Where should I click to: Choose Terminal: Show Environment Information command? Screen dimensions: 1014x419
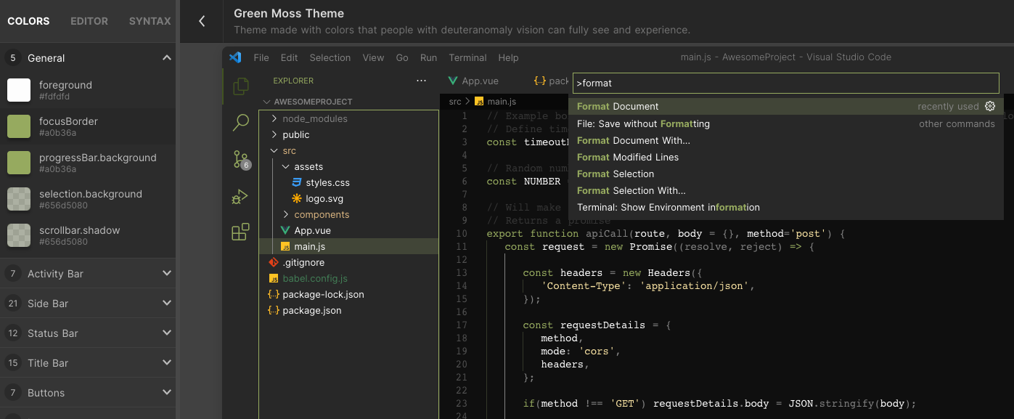tap(786, 207)
